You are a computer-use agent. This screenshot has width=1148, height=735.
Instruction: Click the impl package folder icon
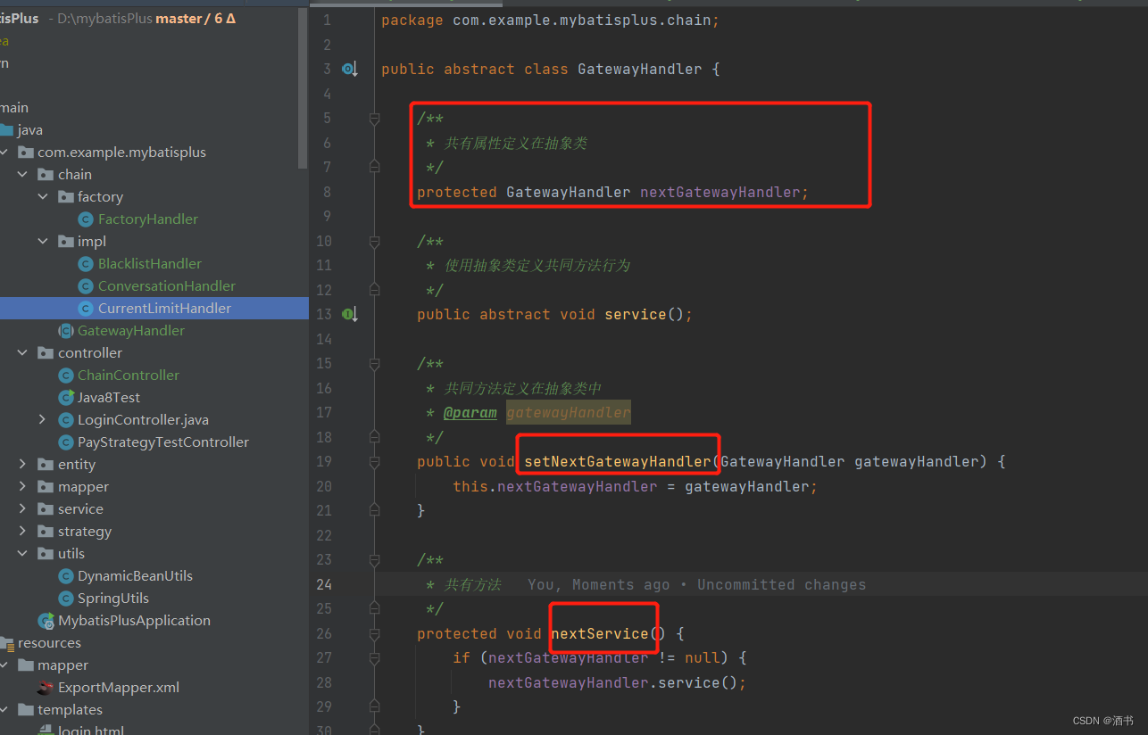point(65,242)
